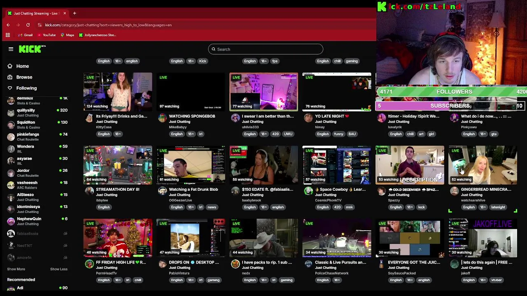
Task: Click the CosmicPhonkTV channel avatar
Action: click(x=308, y=191)
